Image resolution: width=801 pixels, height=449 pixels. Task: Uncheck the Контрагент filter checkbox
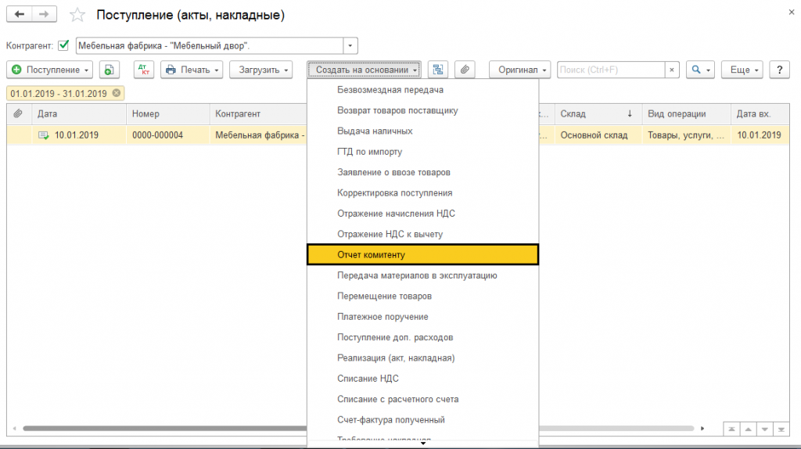64,45
